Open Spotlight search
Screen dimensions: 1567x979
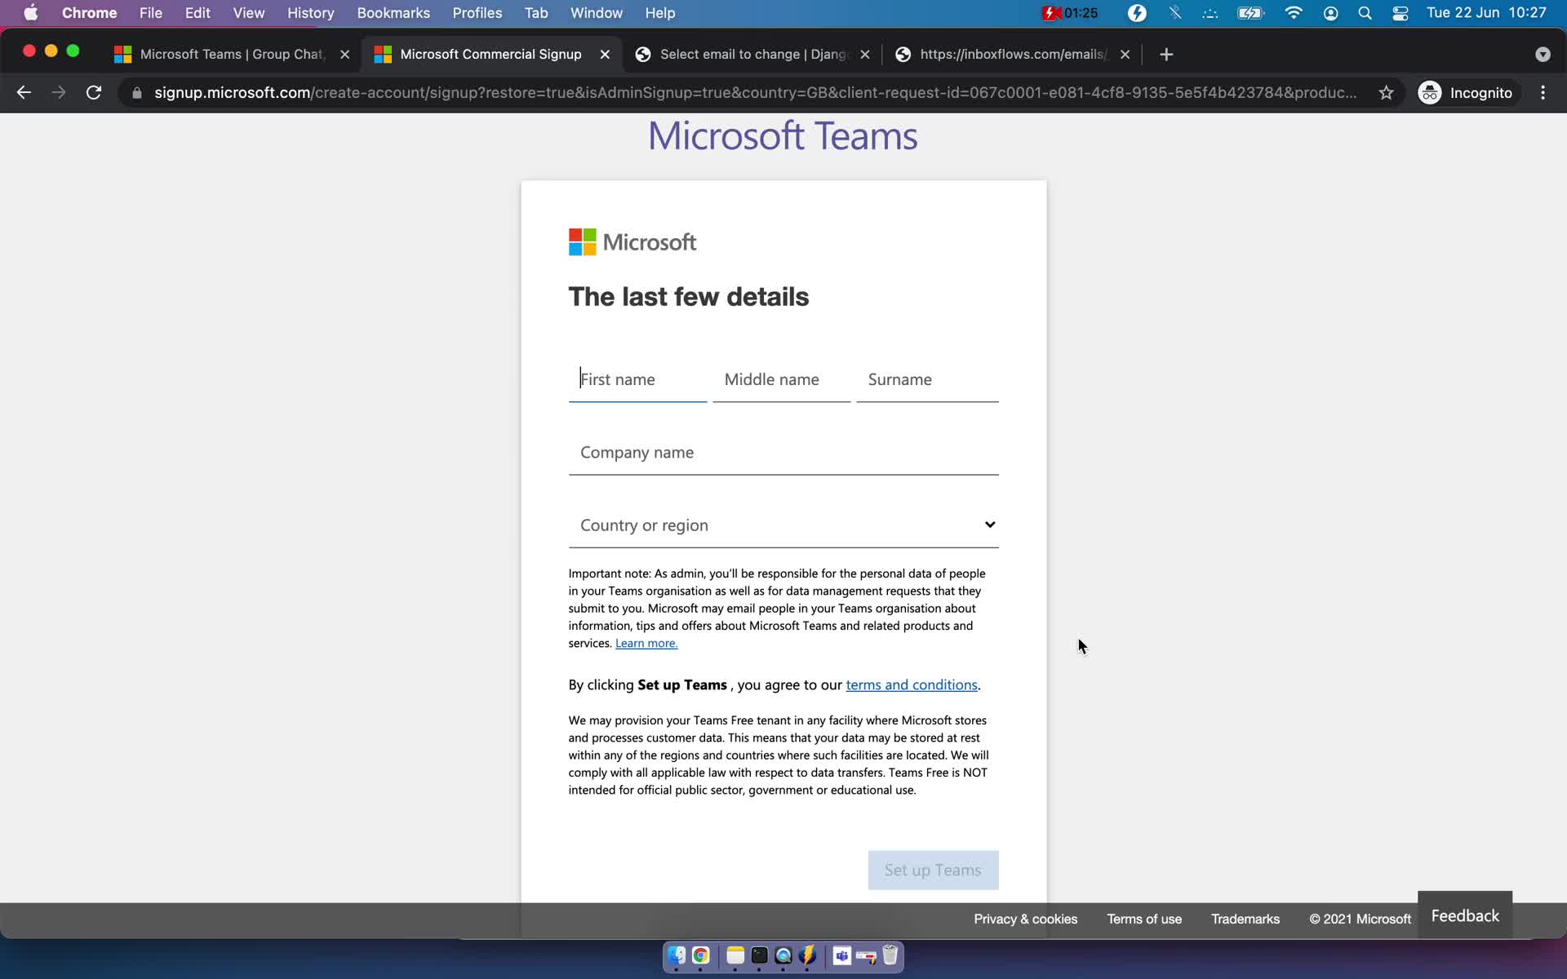tap(1365, 13)
